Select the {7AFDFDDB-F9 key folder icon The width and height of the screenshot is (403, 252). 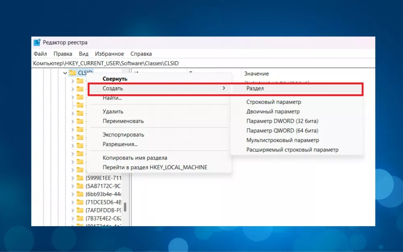[x=80, y=210]
